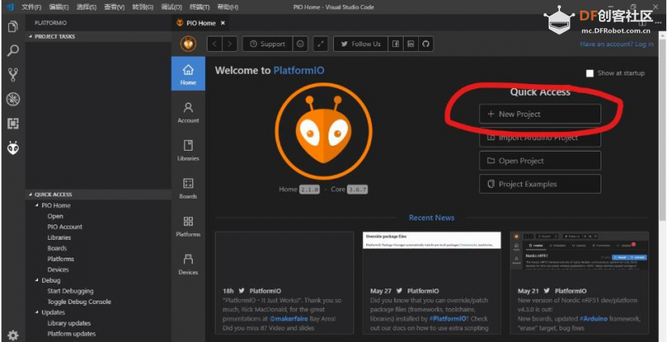The image size is (667, 342).
Task: Open the LinkedIn icon in toolbar
Action: pyautogui.click(x=411, y=44)
